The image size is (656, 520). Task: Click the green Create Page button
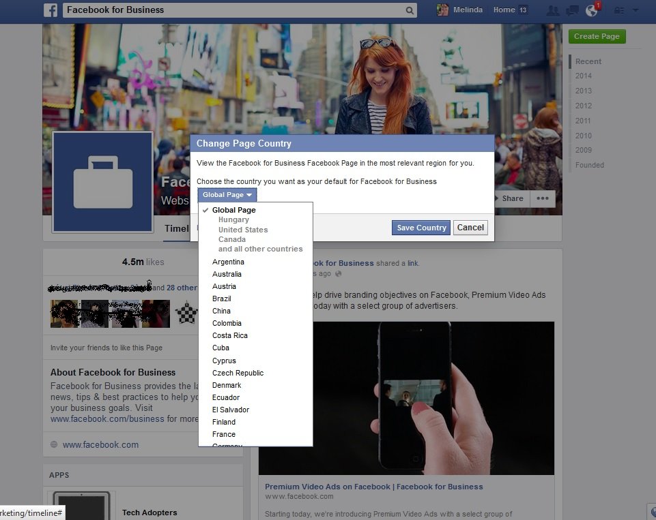[x=596, y=37]
